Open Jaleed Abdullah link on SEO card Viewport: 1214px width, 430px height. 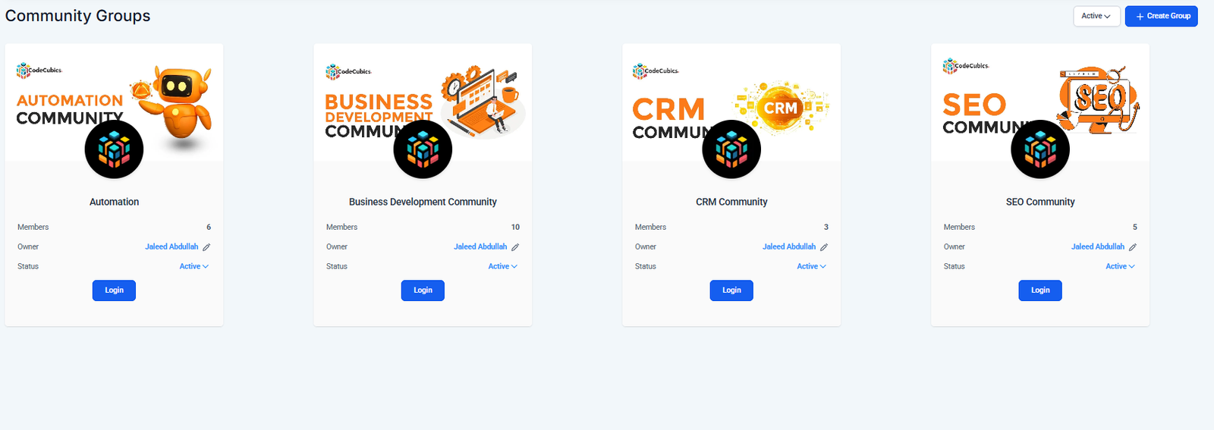(1097, 246)
